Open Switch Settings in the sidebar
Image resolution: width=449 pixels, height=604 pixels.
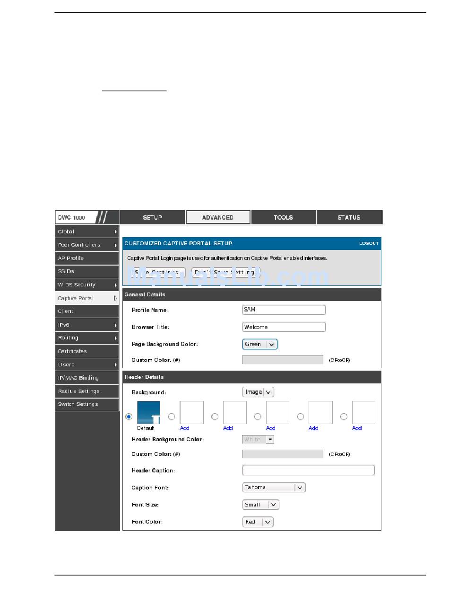(87, 404)
